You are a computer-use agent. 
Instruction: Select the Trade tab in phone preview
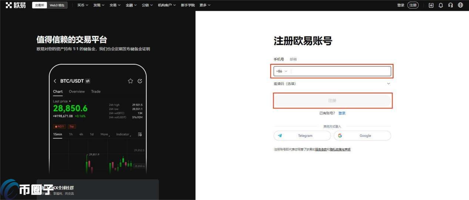point(96,91)
